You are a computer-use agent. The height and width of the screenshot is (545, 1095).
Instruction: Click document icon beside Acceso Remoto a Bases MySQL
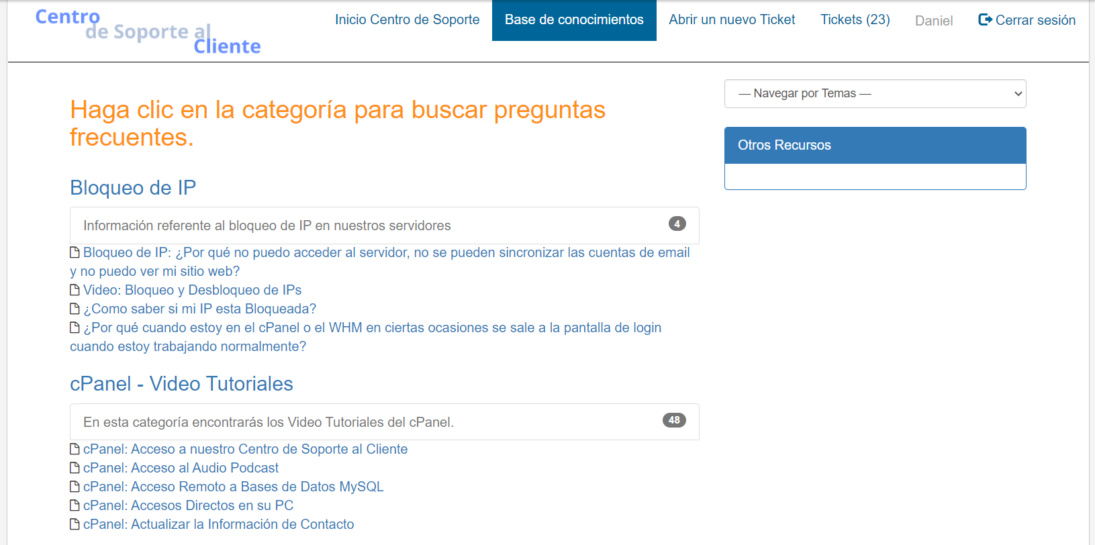tap(75, 487)
